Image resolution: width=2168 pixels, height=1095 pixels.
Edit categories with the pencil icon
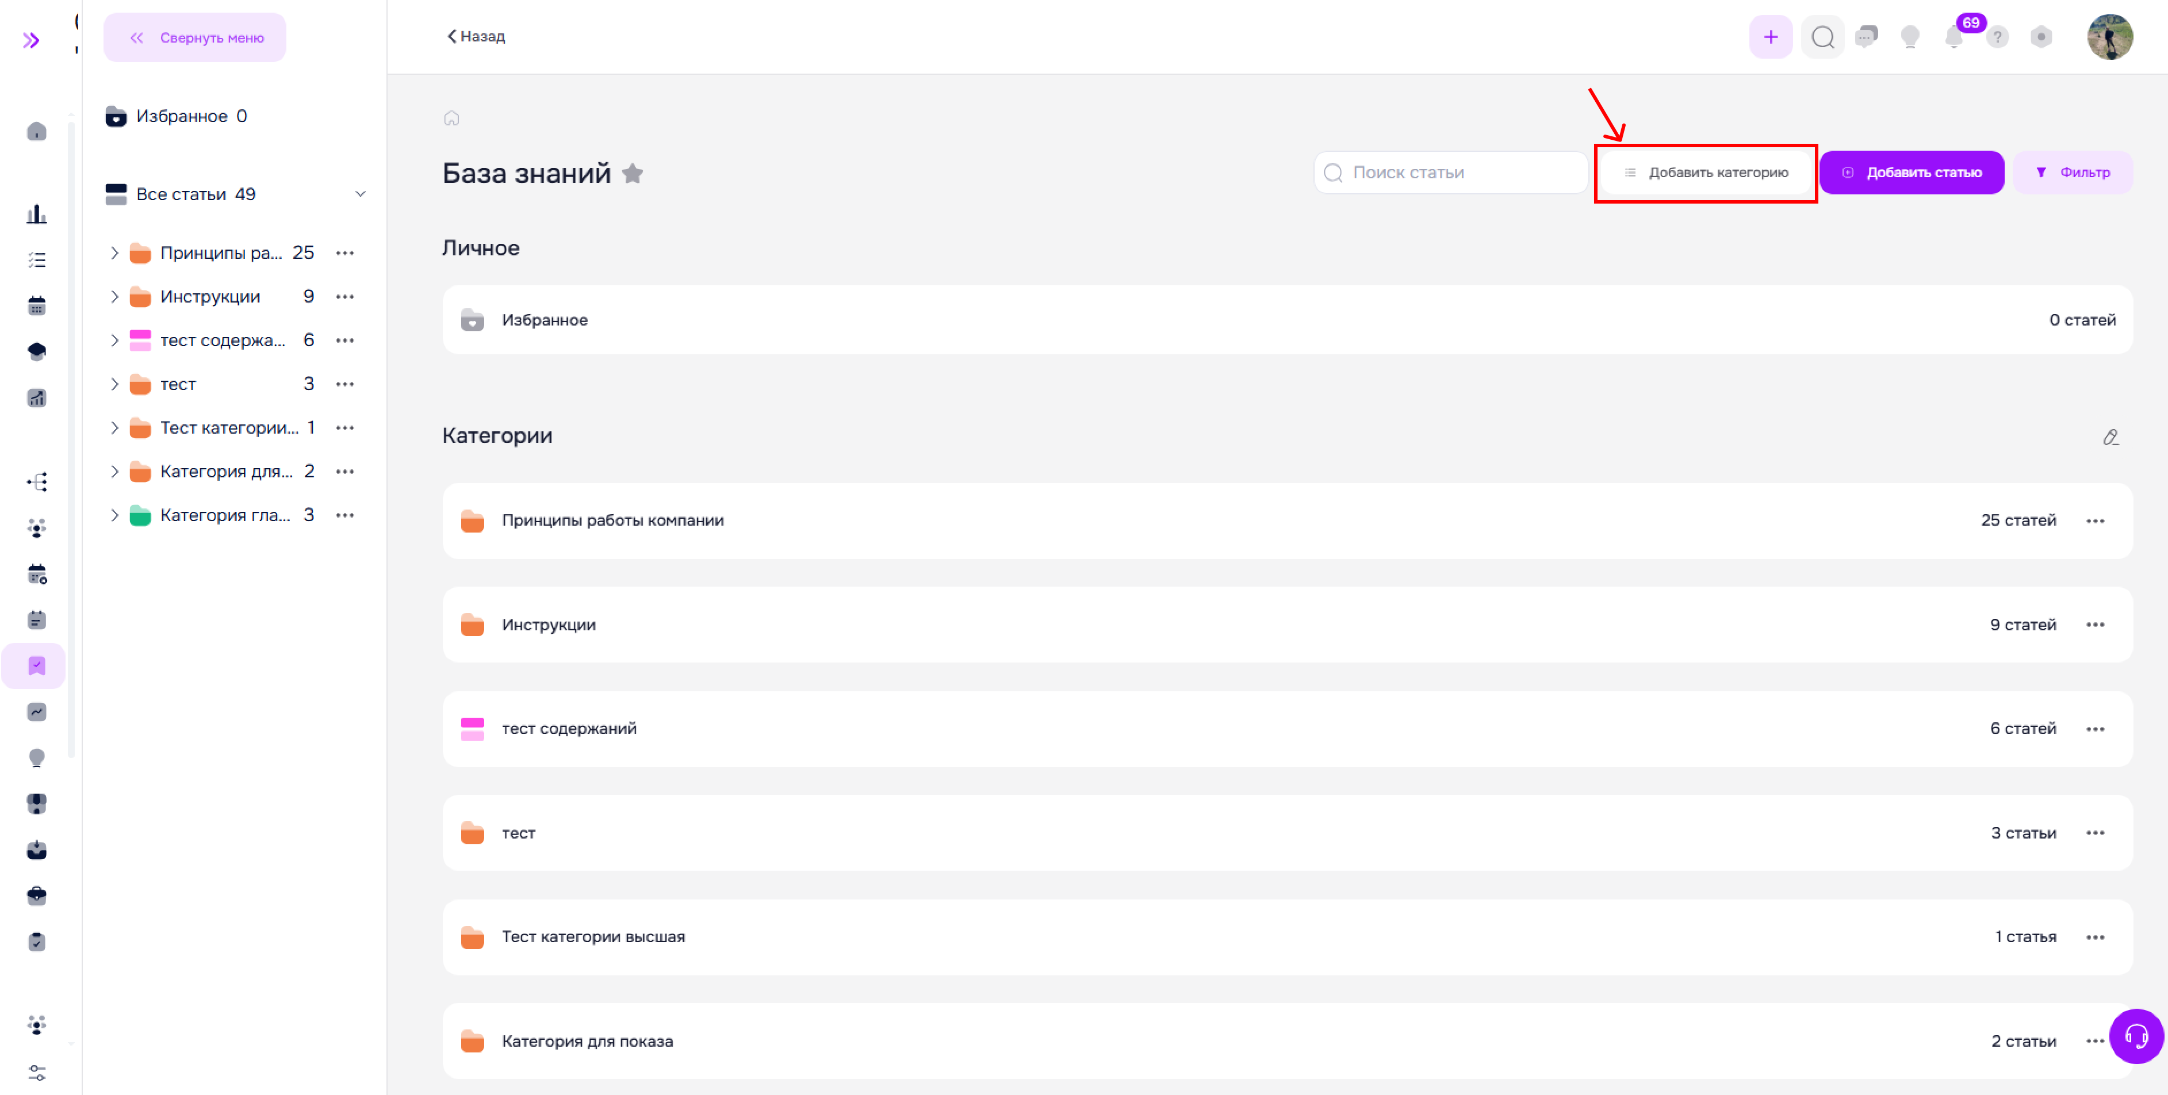coord(2110,437)
